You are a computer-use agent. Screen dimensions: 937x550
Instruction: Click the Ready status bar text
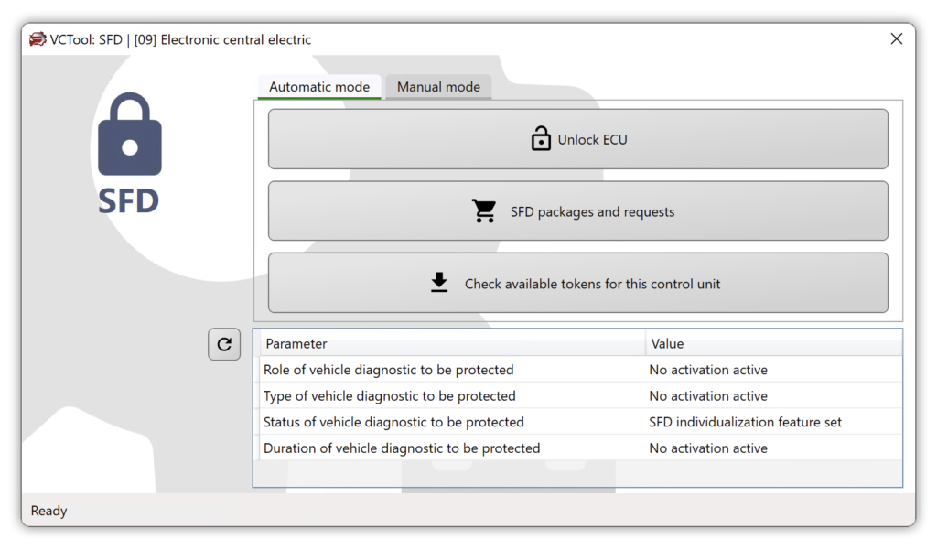pyautogui.click(x=49, y=511)
